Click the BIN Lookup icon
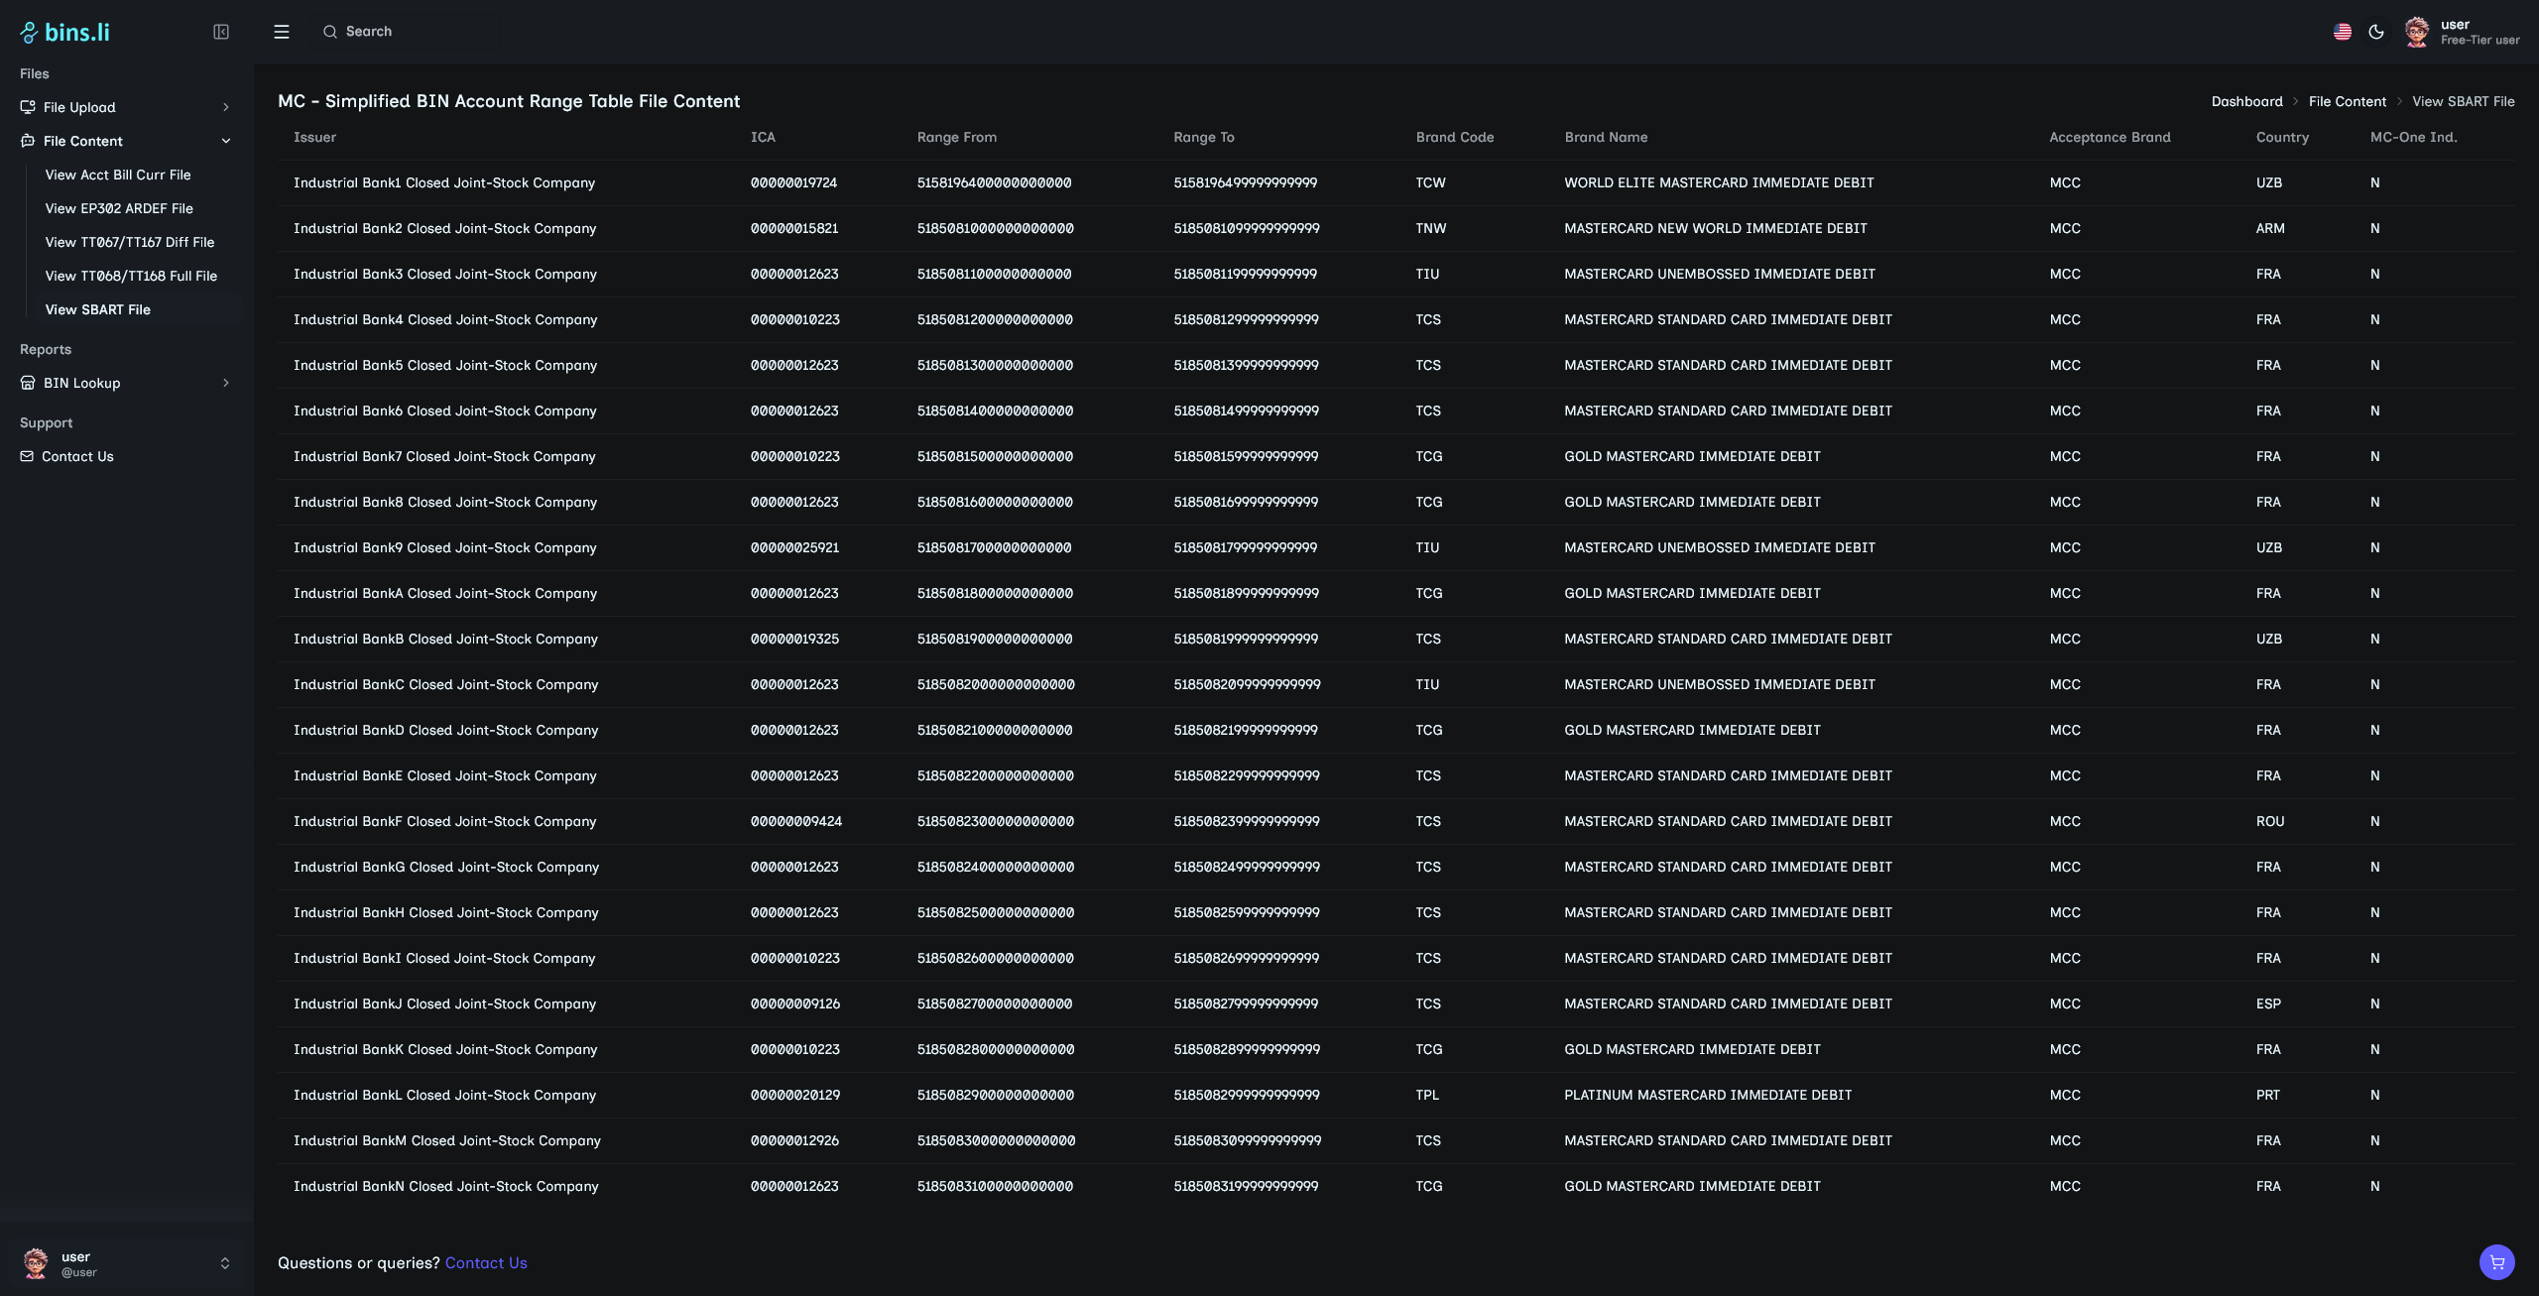This screenshot has width=2539, height=1296. tap(28, 383)
